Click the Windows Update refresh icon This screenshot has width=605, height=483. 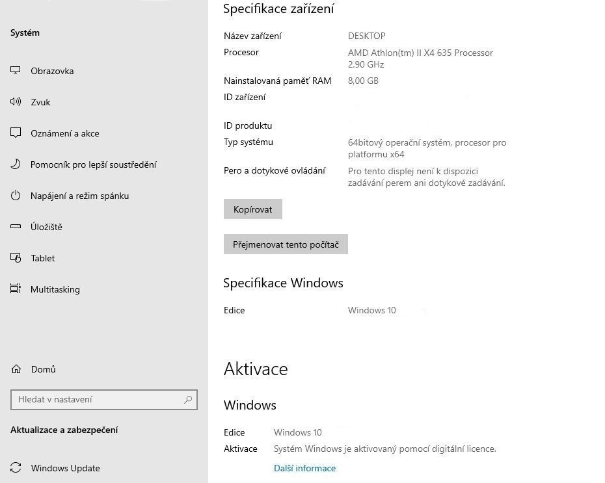point(16,467)
